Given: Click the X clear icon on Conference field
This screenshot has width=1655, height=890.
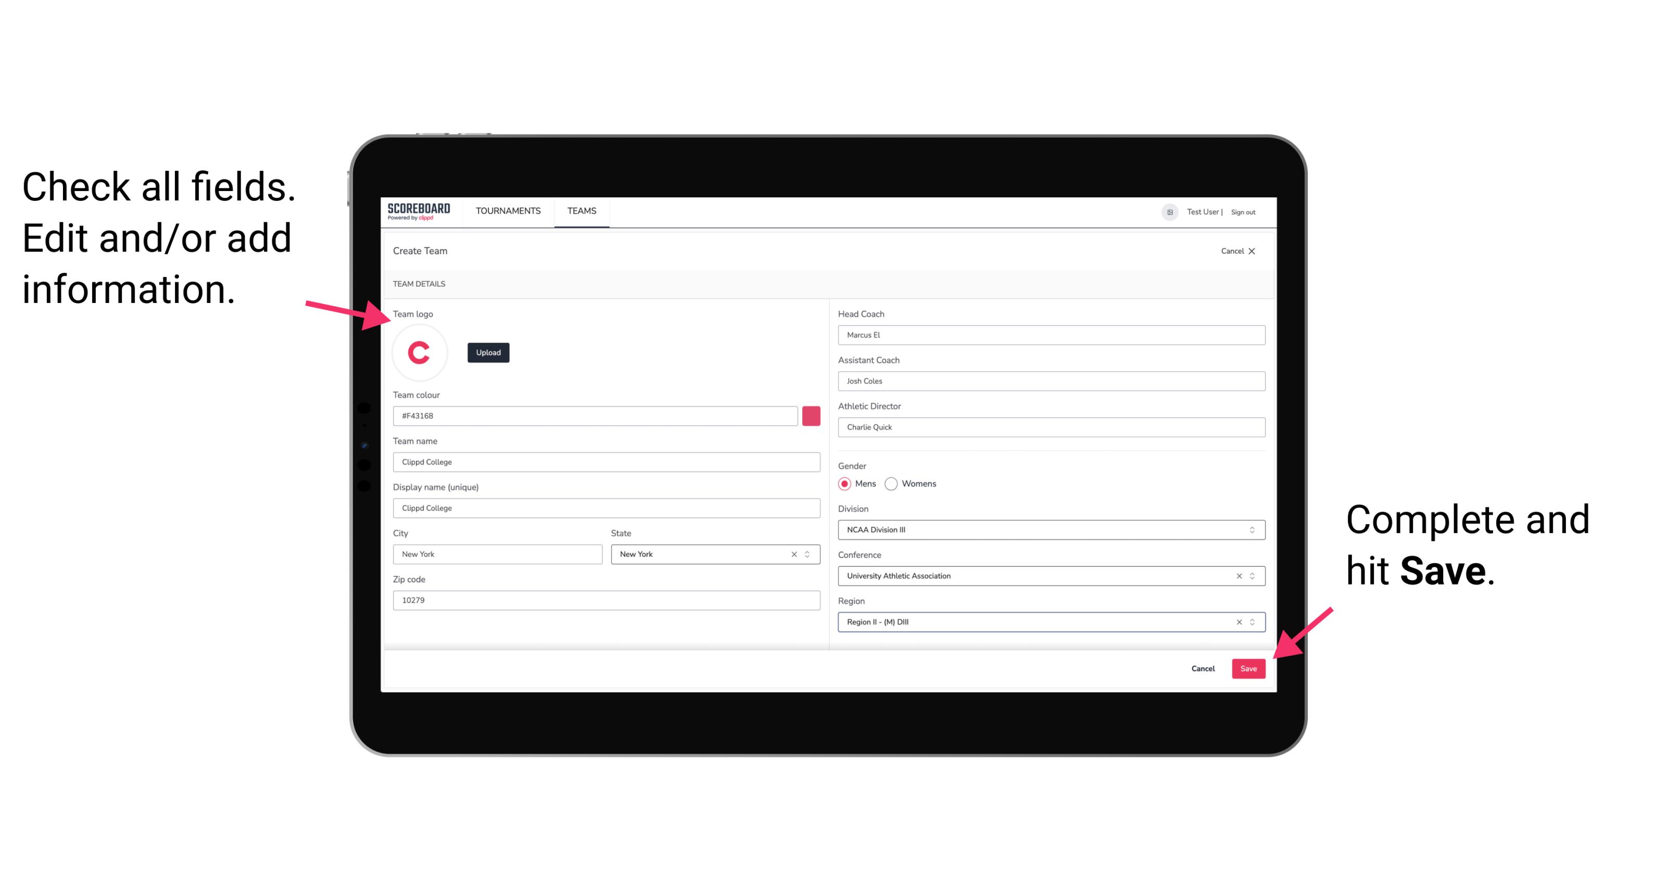Looking at the screenshot, I should click(x=1236, y=576).
